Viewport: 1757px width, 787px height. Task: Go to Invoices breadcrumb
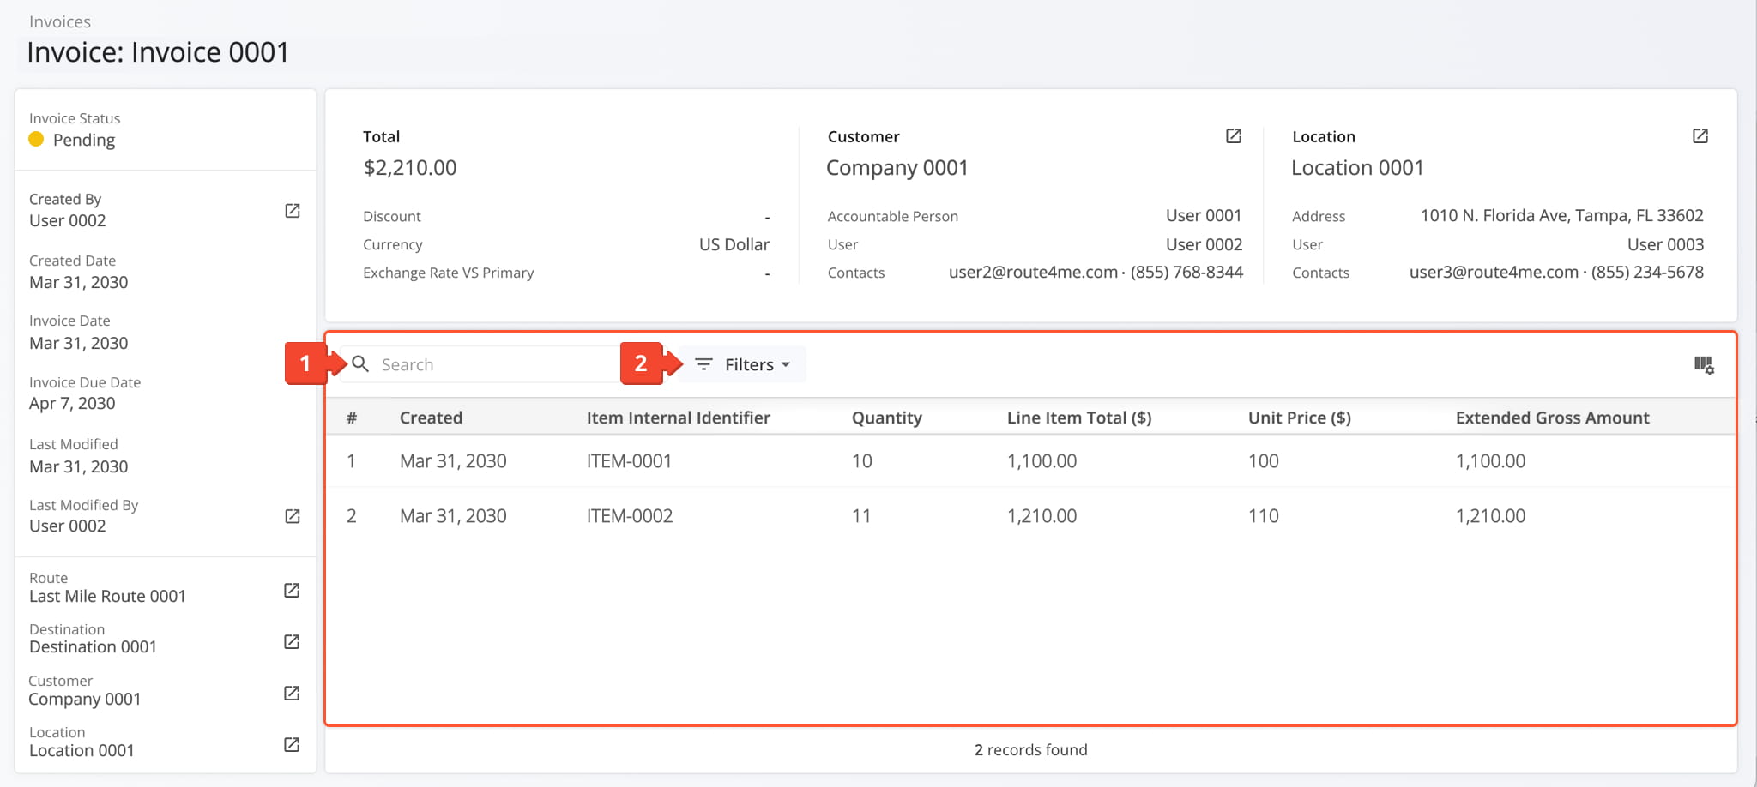coord(60,21)
